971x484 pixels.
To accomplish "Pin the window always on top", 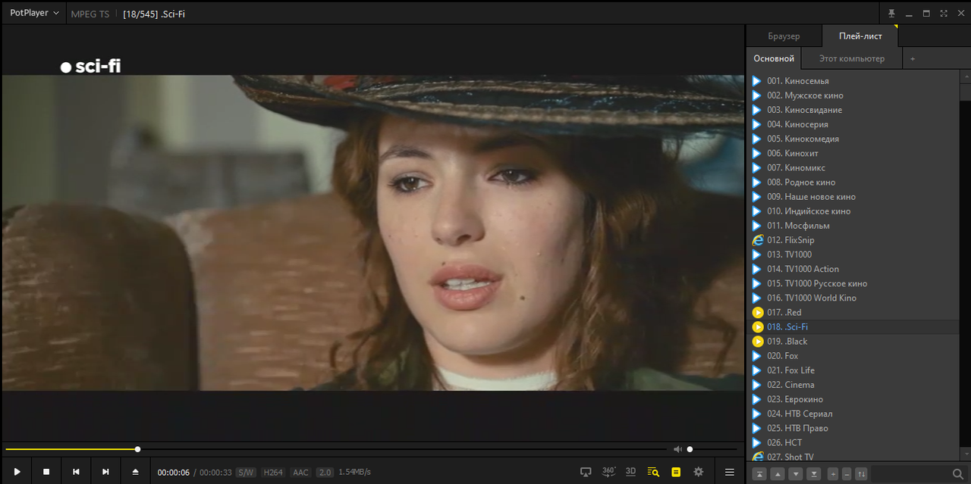I will pos(891,14).
